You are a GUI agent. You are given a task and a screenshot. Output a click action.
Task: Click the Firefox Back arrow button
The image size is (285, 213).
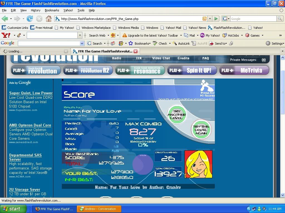(x=5, y=19)
